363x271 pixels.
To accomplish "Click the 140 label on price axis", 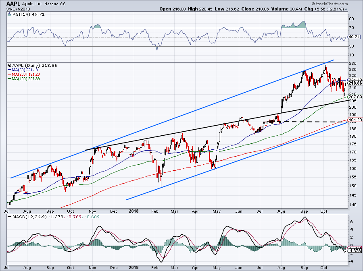I will pyautogui.click(x=353, y=205).
